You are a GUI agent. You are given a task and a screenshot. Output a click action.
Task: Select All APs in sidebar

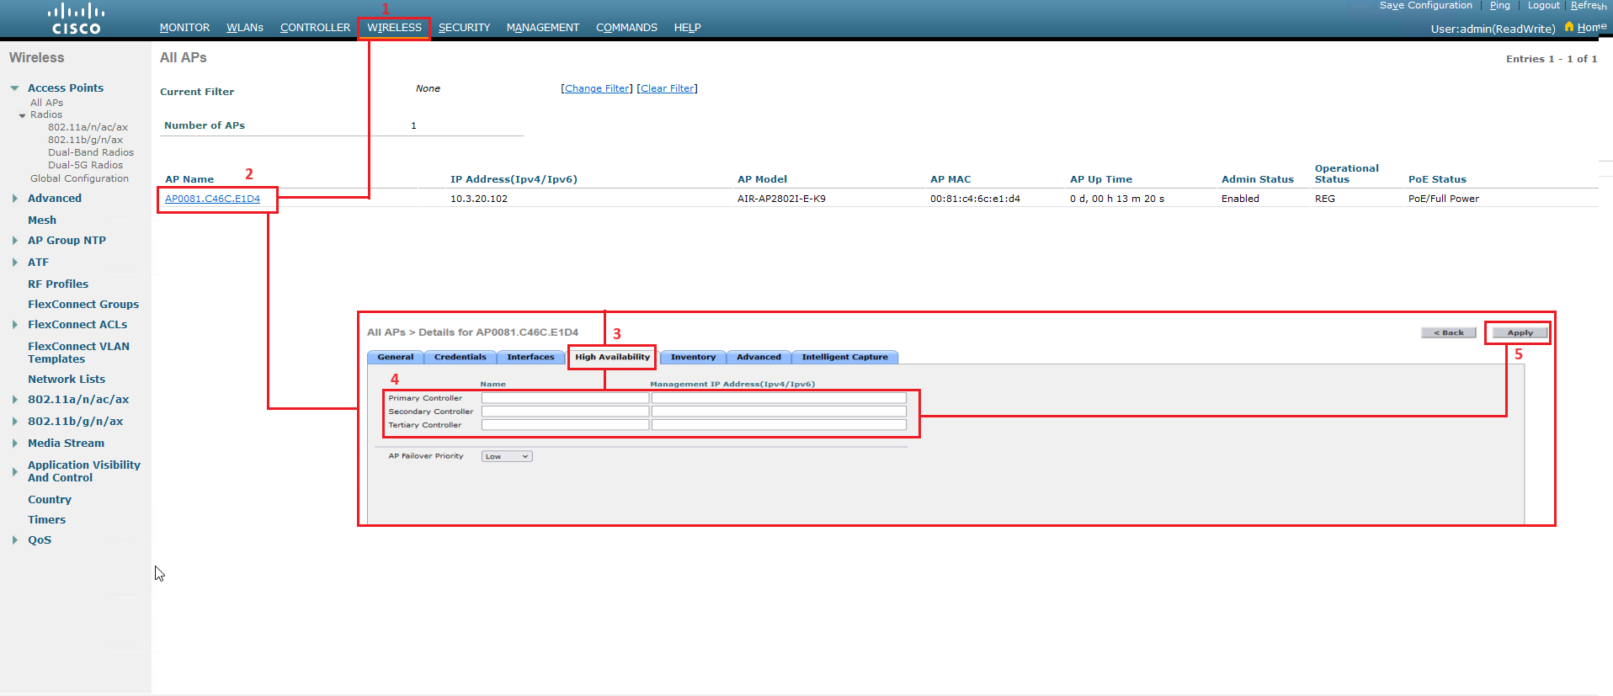coord(46,103)
